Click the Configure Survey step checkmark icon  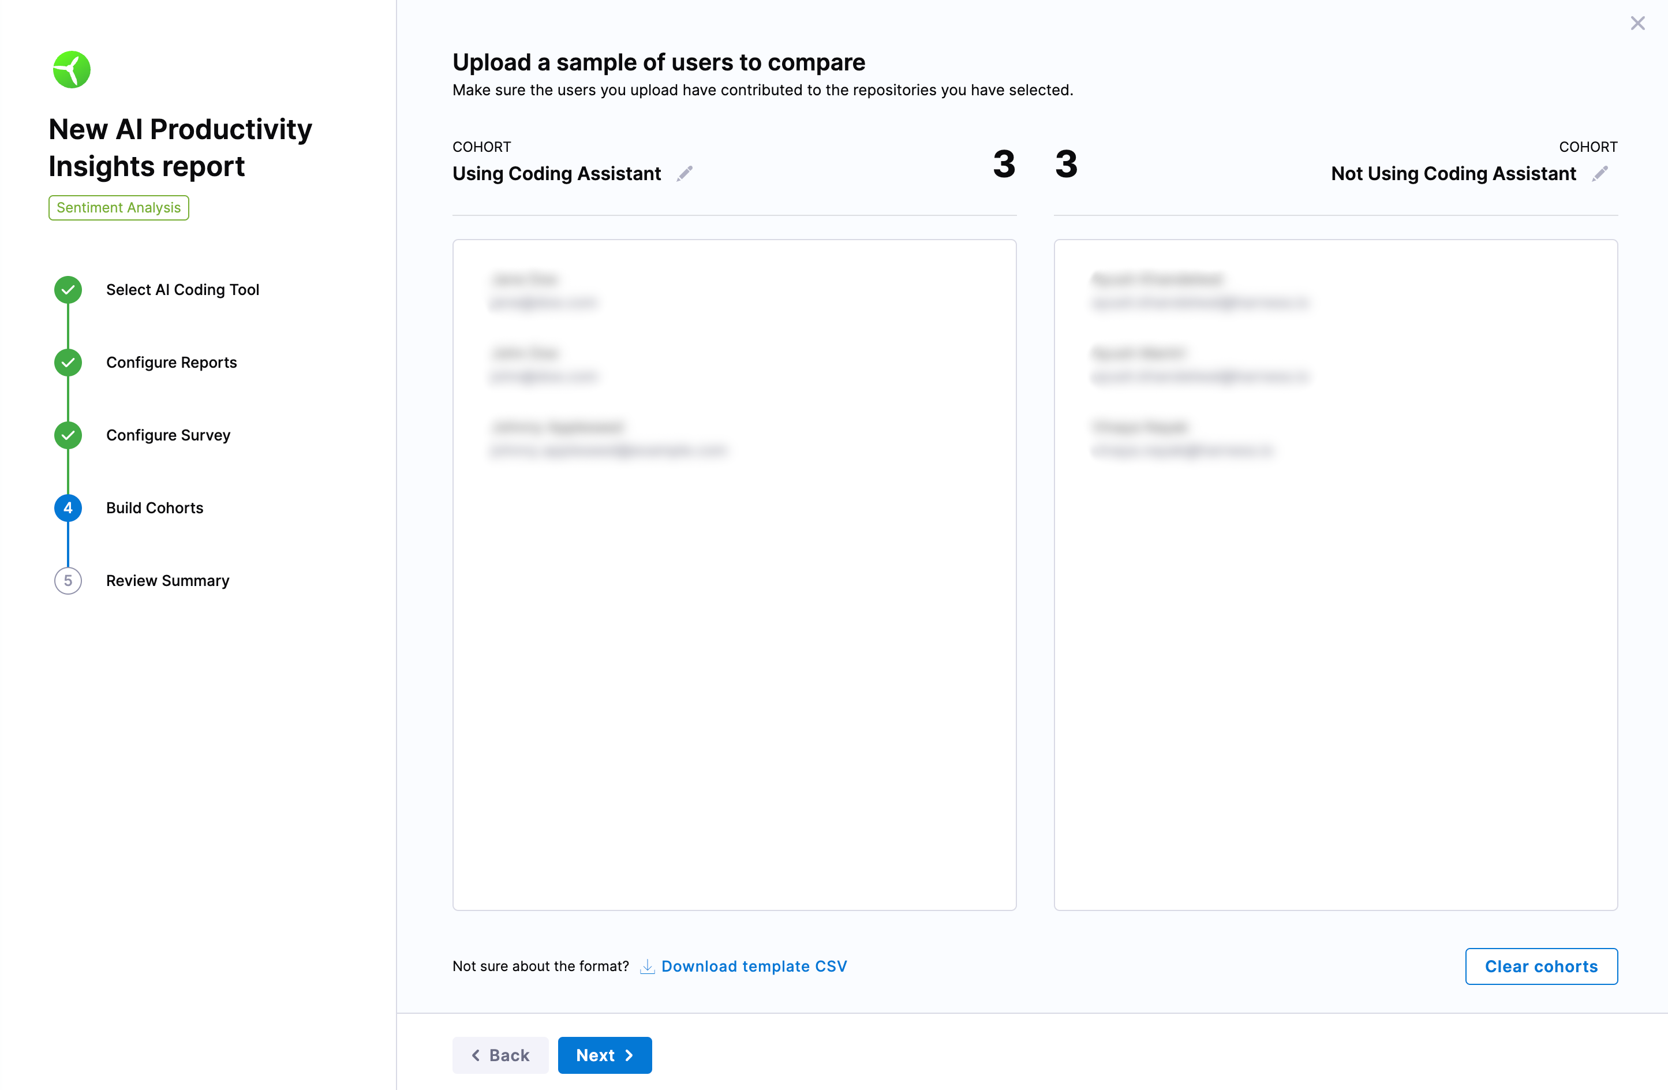pos(68,435)
